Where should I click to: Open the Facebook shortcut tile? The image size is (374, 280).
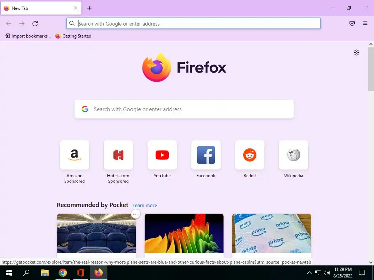click(206, 155)
